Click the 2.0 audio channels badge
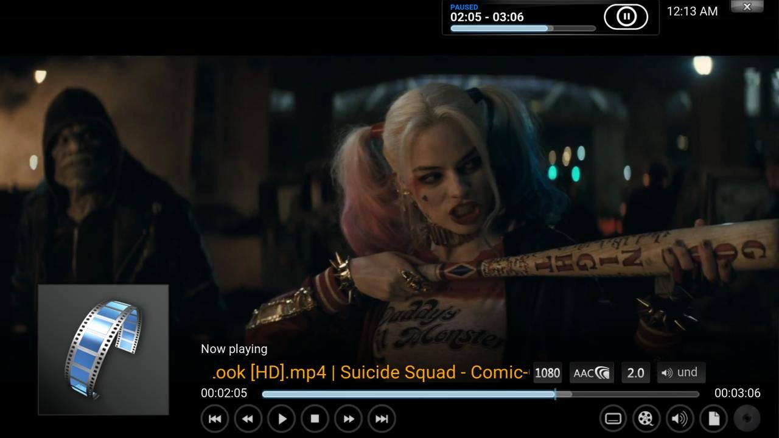Screen dimensions: 779x438 [635, 373]
